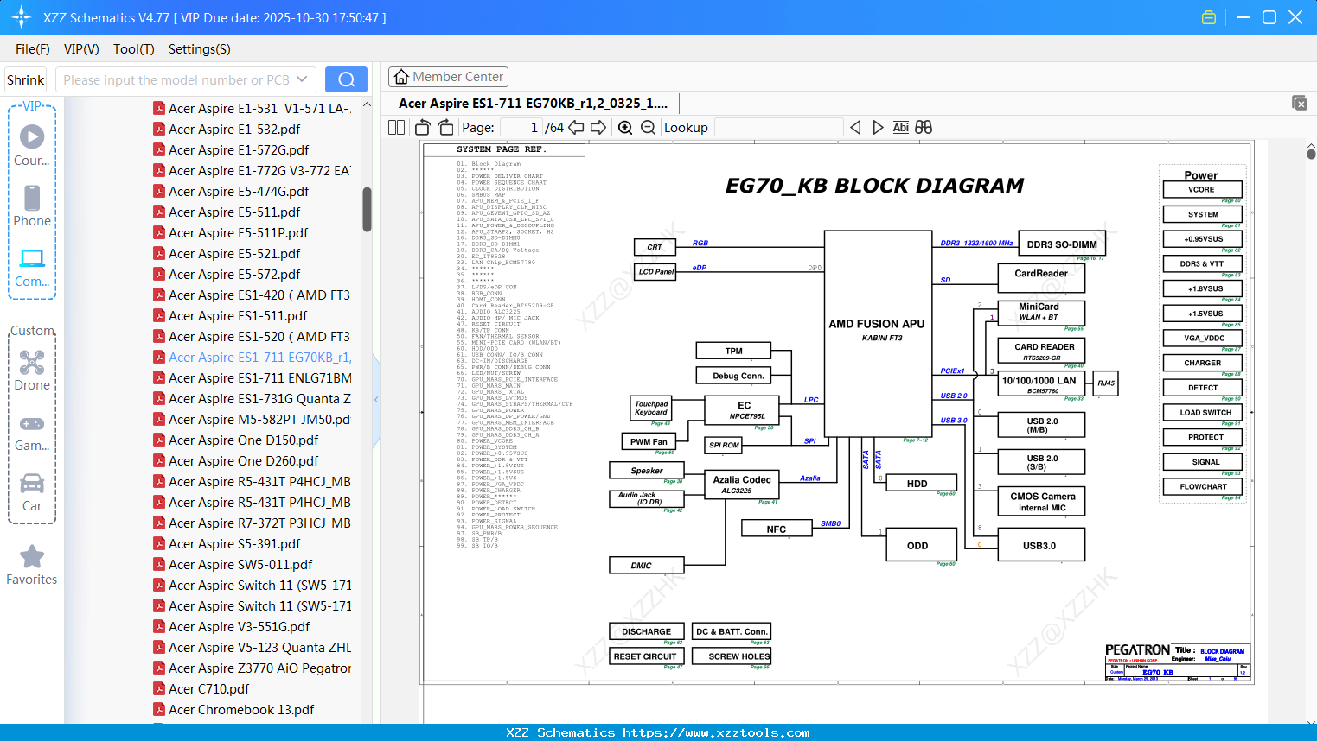Open Acer Aspire M5-582PT JM50 file

click(x=252, y=419)
